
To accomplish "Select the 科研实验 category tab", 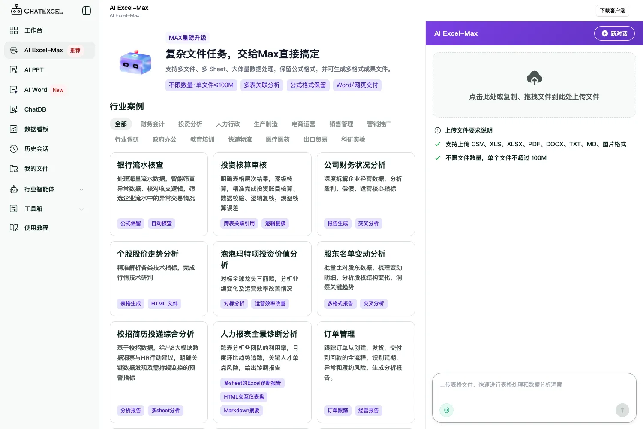I will pyautogui.click(x=353, y=139).
